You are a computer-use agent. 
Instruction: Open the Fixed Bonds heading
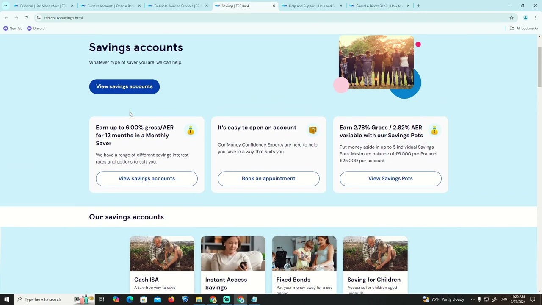click(293, 280)
